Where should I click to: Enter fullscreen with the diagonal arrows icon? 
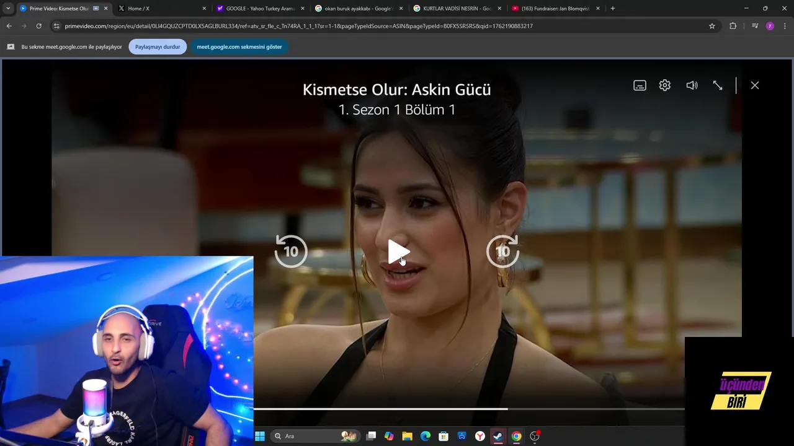718,85
